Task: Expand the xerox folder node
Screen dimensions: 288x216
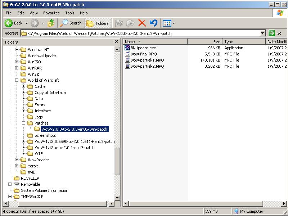Action: point(17,166)
